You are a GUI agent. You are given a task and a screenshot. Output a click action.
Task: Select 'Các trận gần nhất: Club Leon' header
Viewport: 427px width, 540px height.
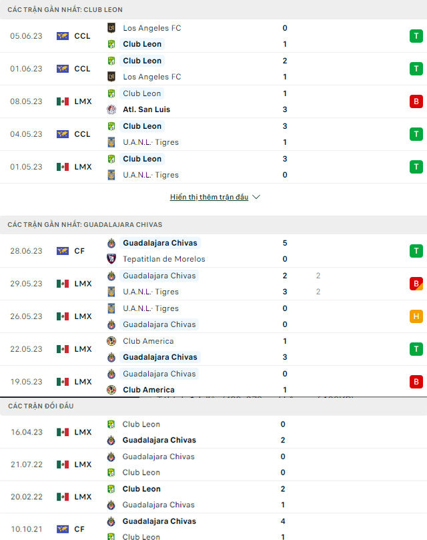pyautogui.click(x=65, y=10)
